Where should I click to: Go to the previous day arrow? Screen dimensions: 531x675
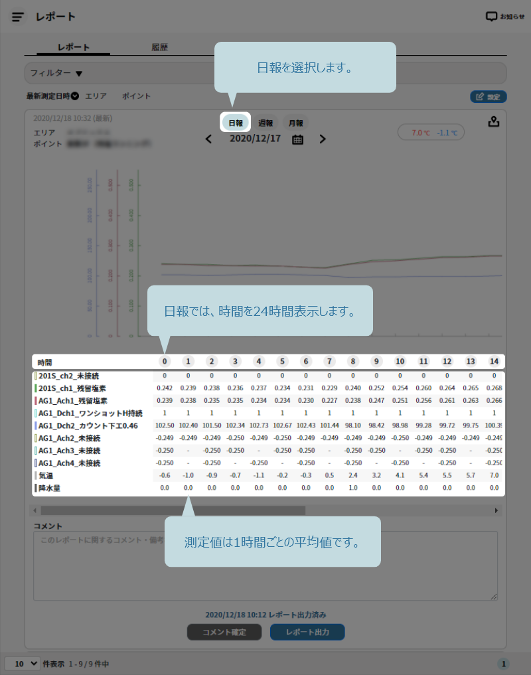pyautogui.click(x=208, y=139)
